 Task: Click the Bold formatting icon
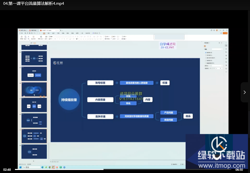tap(55, 39)
